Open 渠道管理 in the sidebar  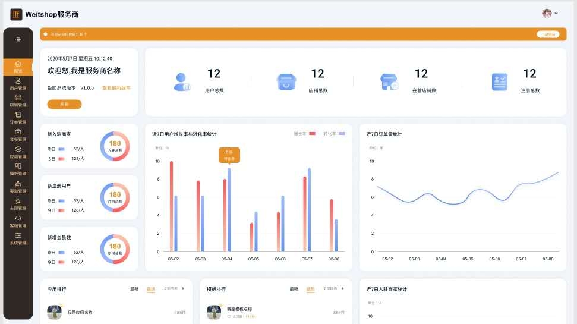(x=18, y=187)
